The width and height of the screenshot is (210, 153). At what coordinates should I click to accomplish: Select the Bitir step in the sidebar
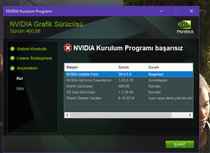tap(20, 89)
